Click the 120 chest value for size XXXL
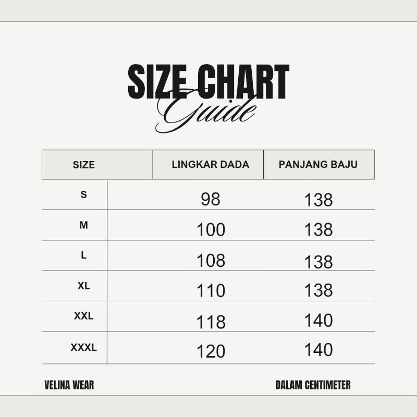 click(x=211, y=351)
